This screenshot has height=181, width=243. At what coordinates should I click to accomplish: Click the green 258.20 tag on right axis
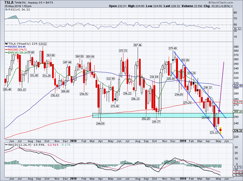pos(238,112)
